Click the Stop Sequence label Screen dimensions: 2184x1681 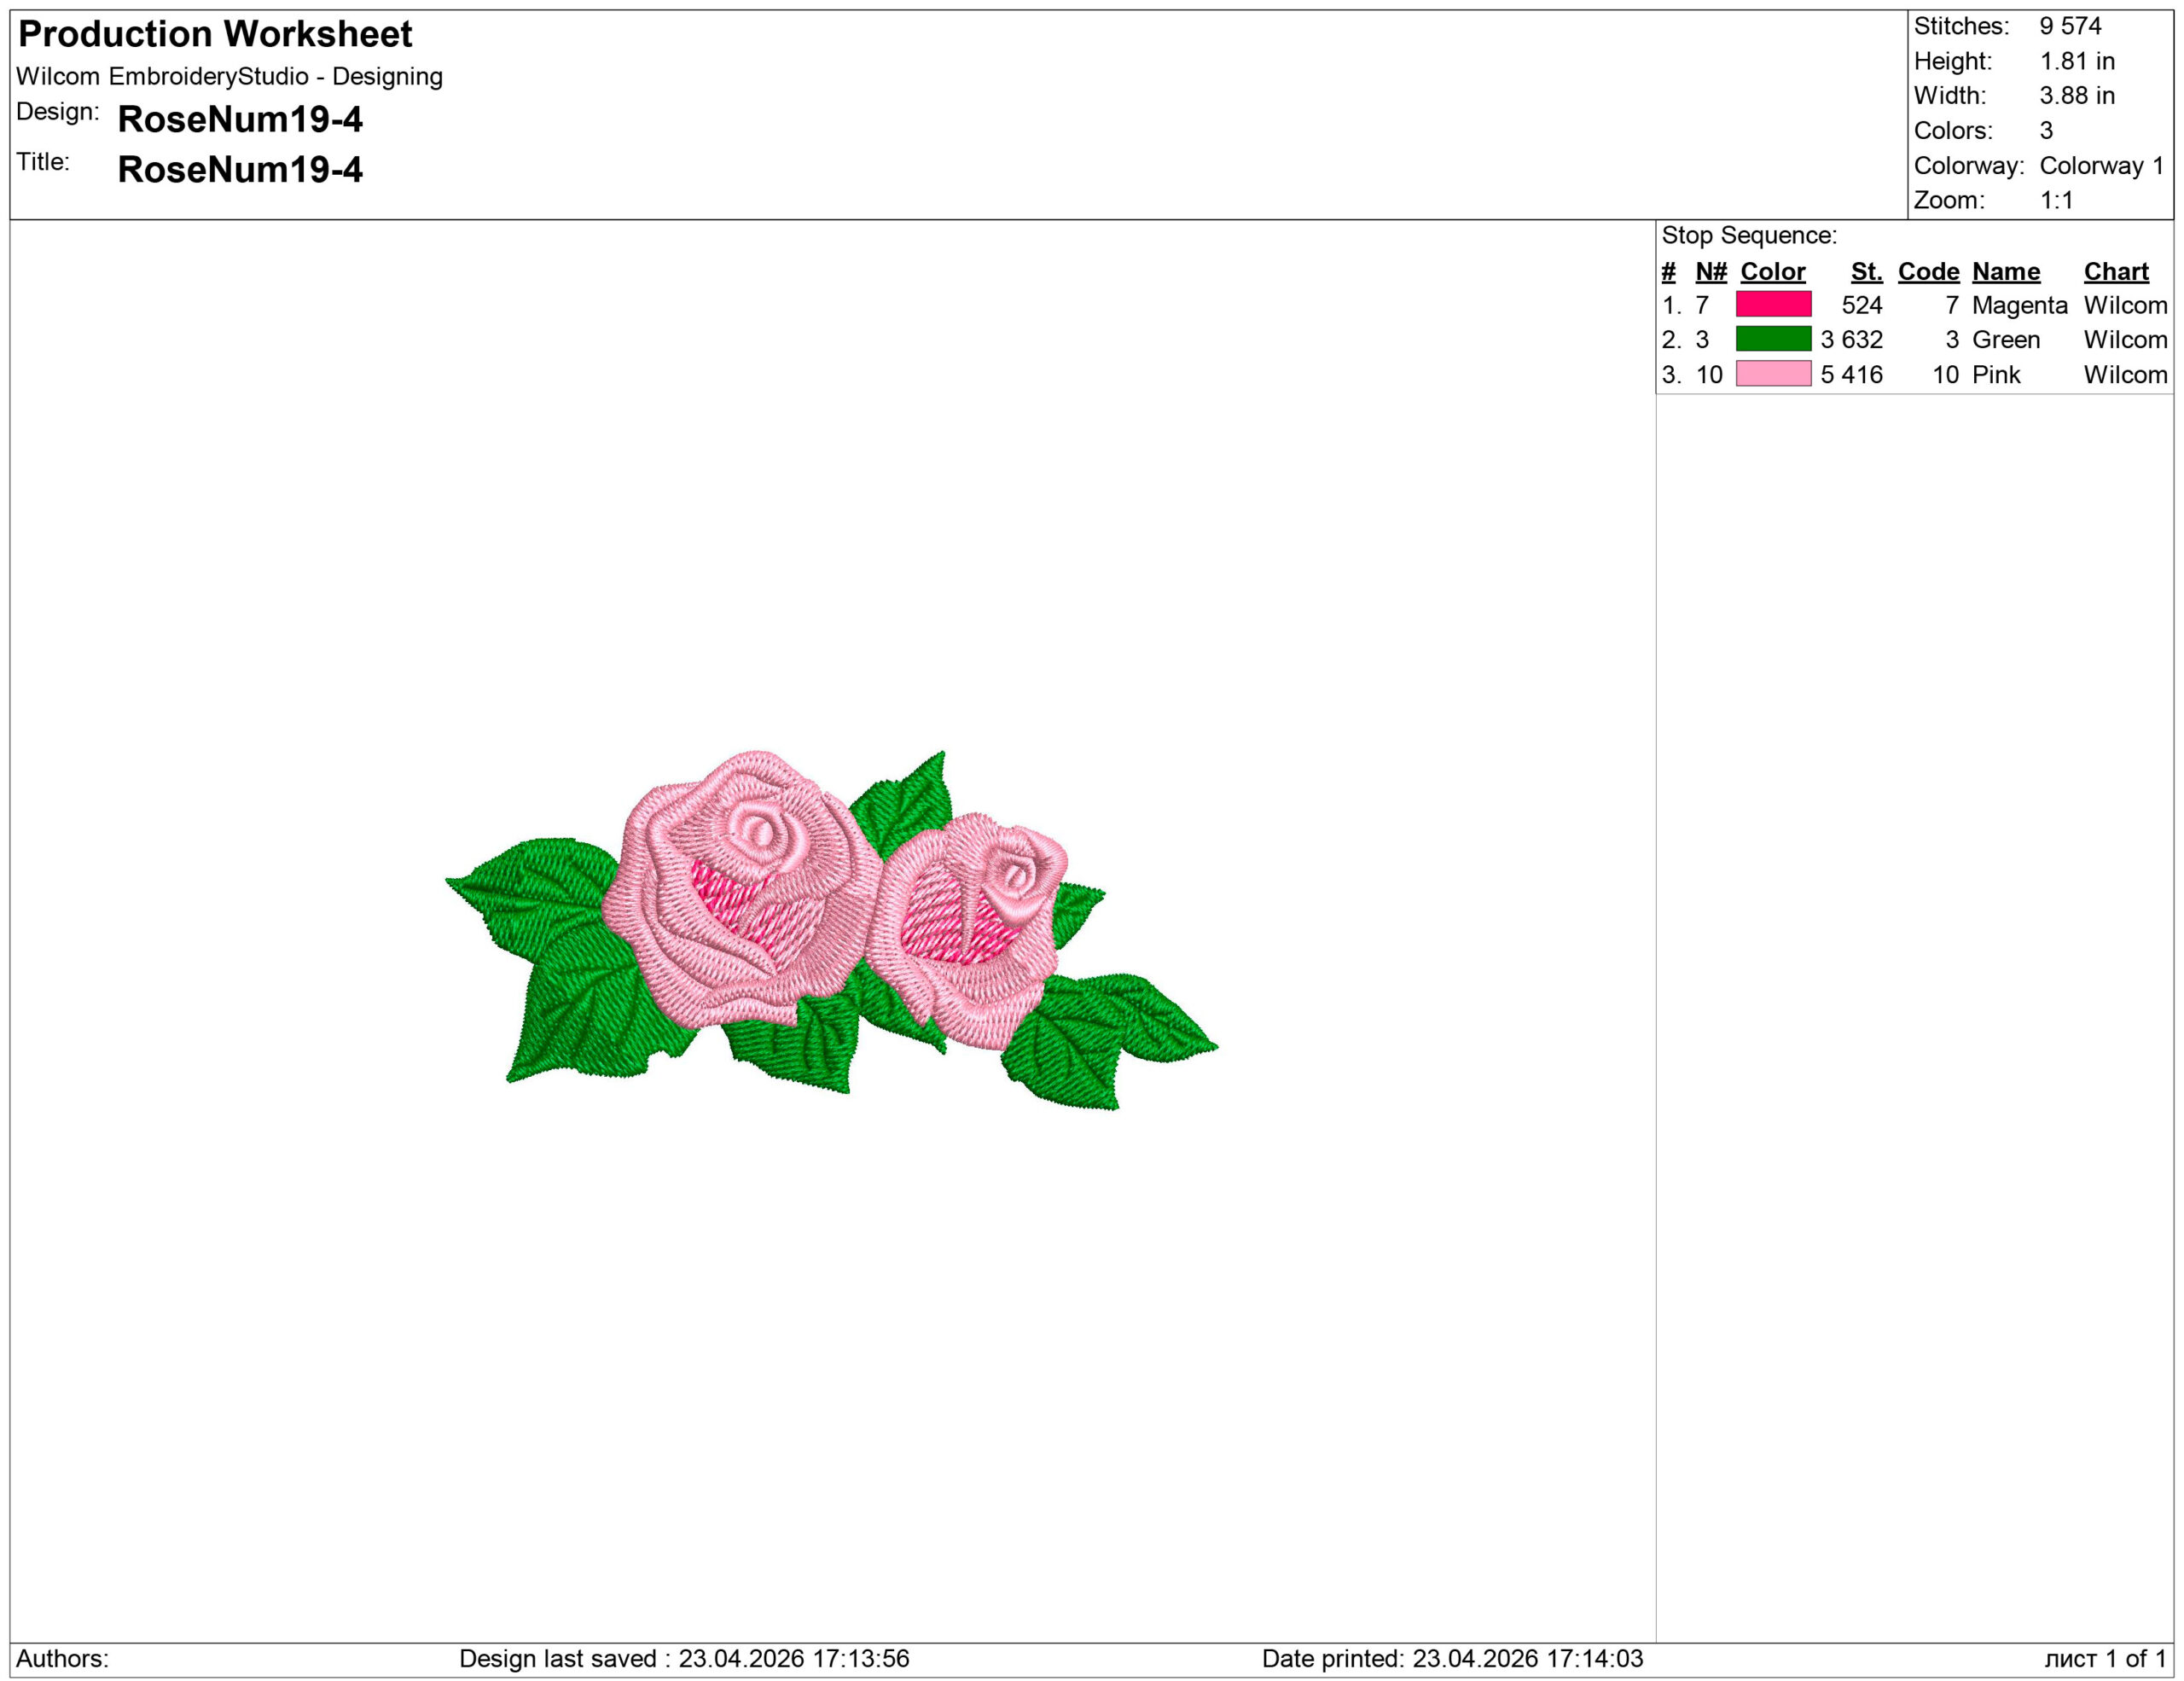[1749, 235]
